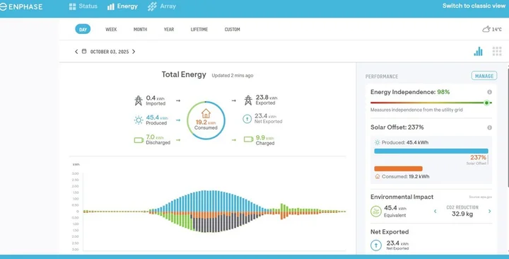The height and width of the screenshot is (259, 509).
Task: Click the performance panel scrollbar
Action: (508, 127)
